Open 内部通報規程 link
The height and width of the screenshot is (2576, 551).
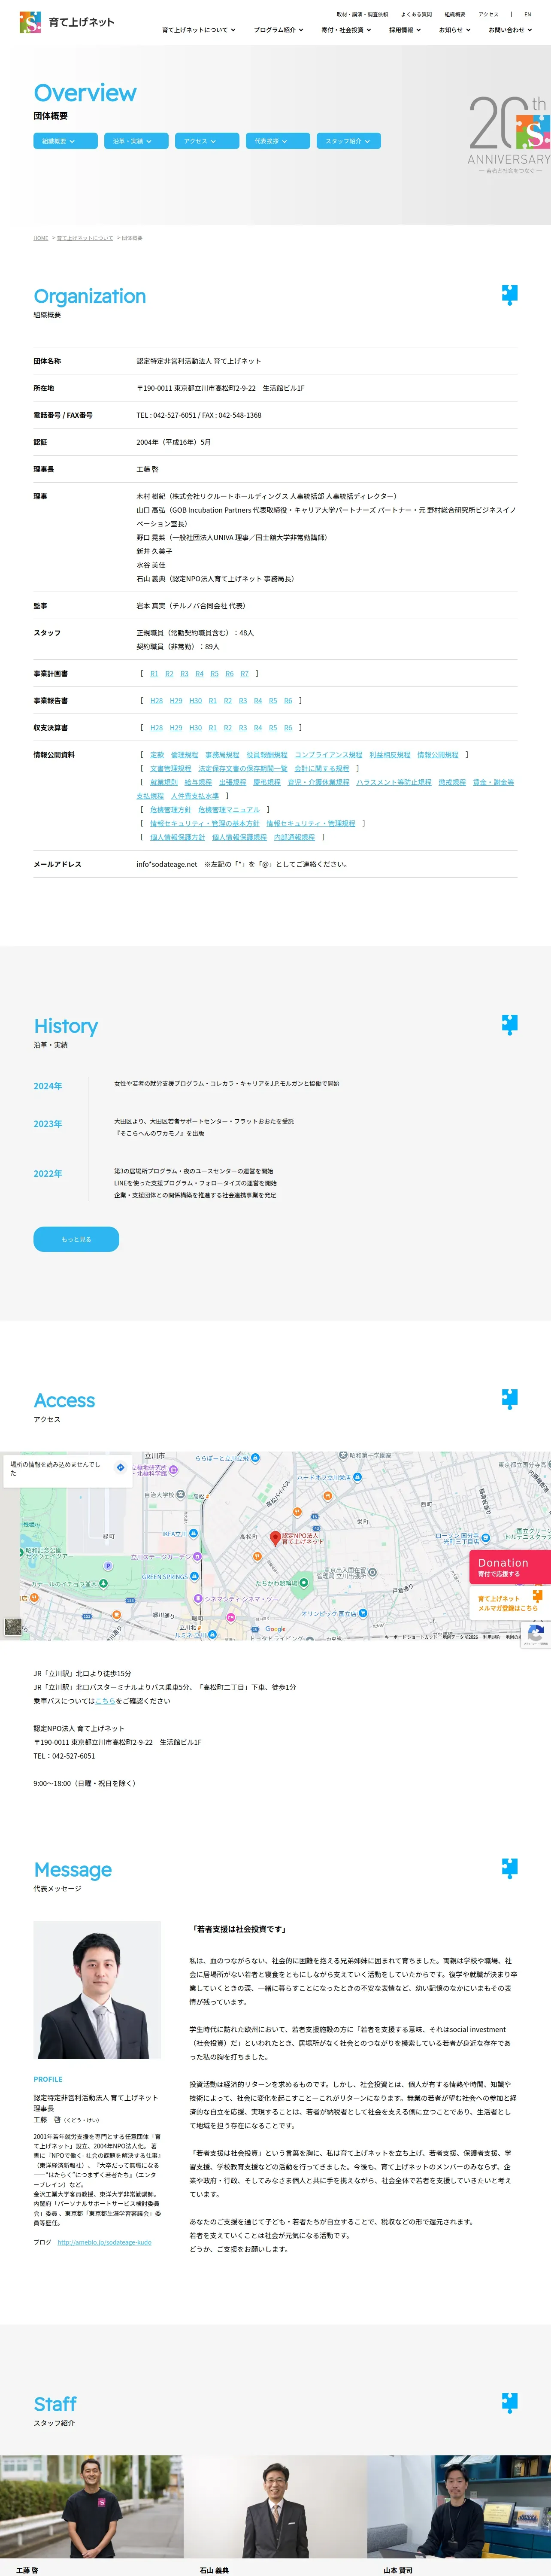pos(294,837)
